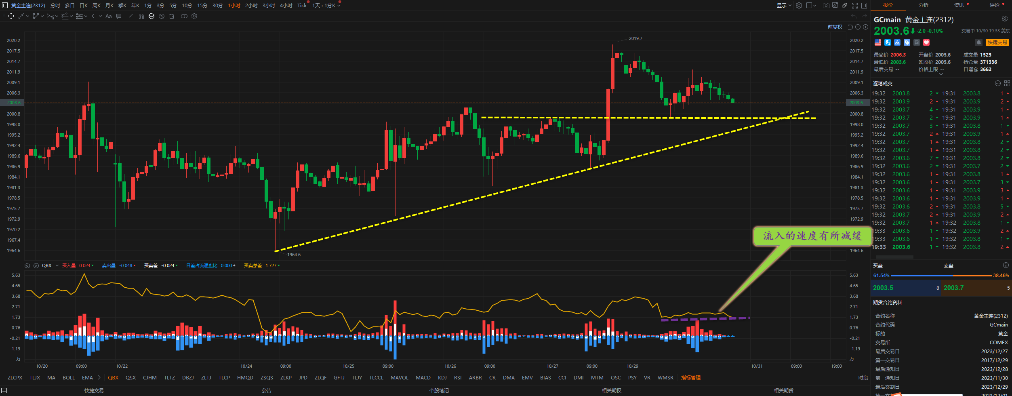Select the MACD indicator
Viewport: 1012px width, 396px height.
point(423,377)
